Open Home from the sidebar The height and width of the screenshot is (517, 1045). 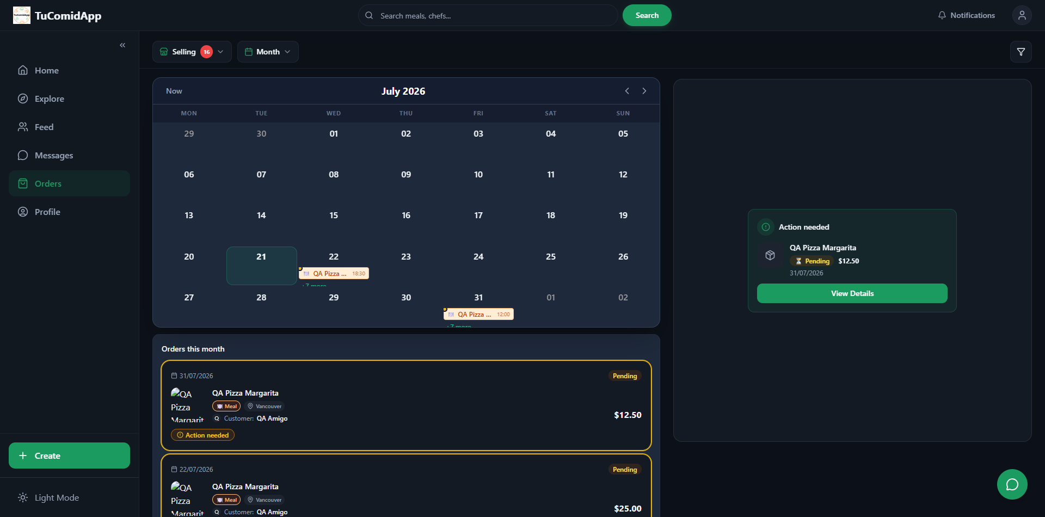tap(69, 70)
